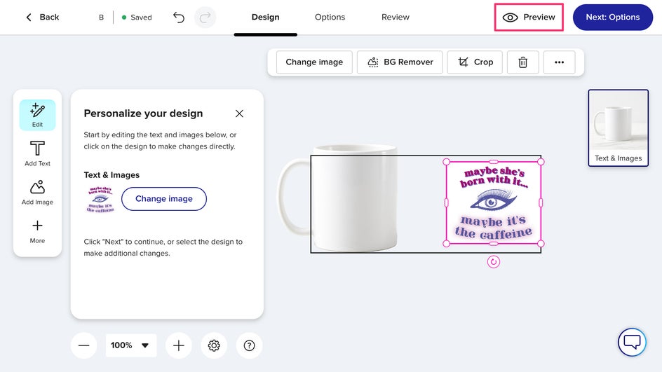The width and height of the screenshot is (662, 372).
Task: Select the Edit tool in sidebar
Action: [x=37, y=115]
